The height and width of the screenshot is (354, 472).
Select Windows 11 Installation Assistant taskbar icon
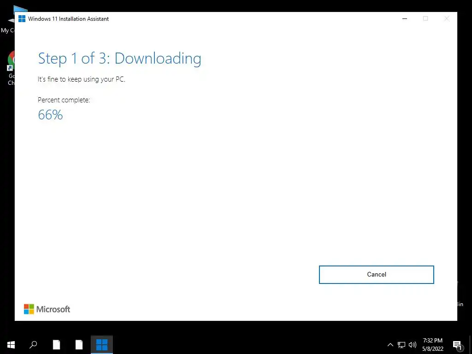[102, 345]
